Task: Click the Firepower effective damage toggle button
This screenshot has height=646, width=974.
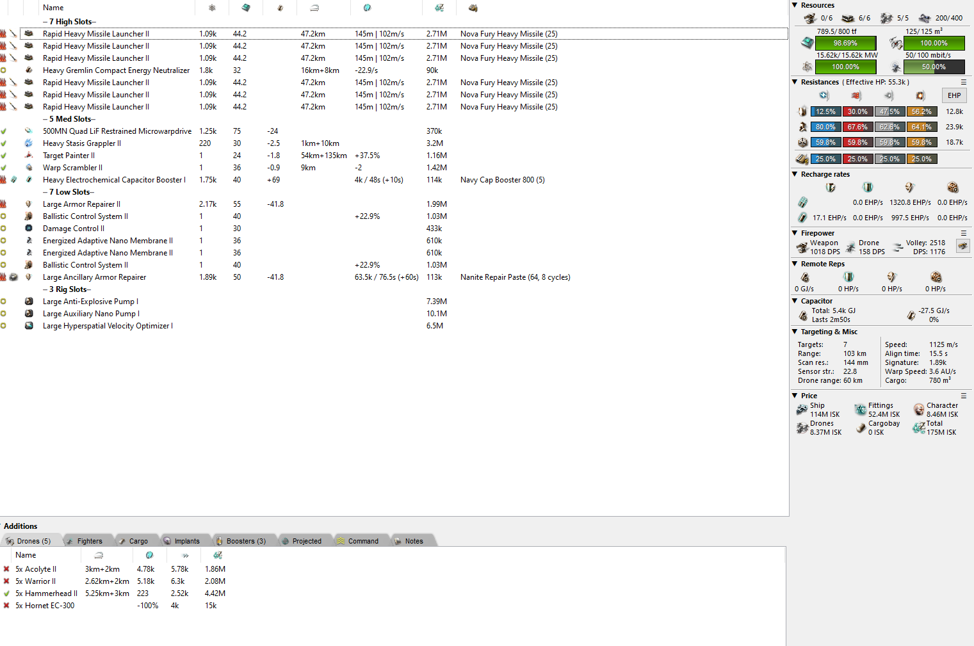Action: point(962,246)
